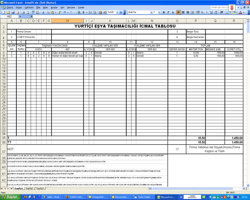Click the Merge and Center icon
Viewport: 250px width, 200px height.
192,12
